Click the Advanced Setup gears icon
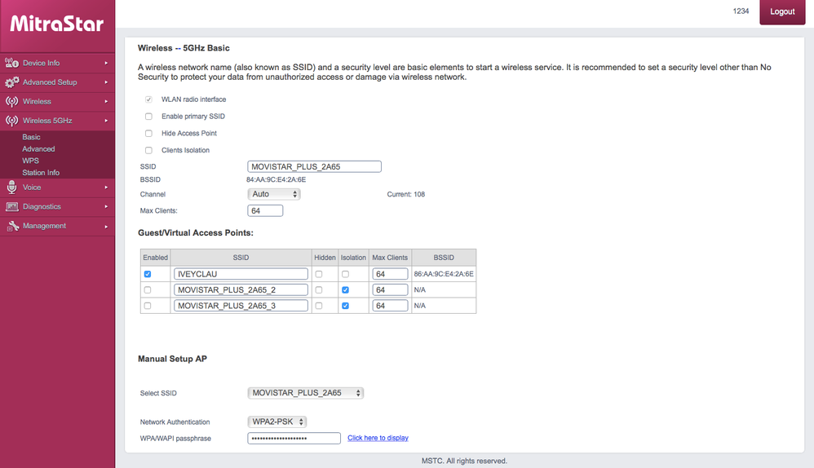This screenshot has width=814, height=468. click(11, 82)
